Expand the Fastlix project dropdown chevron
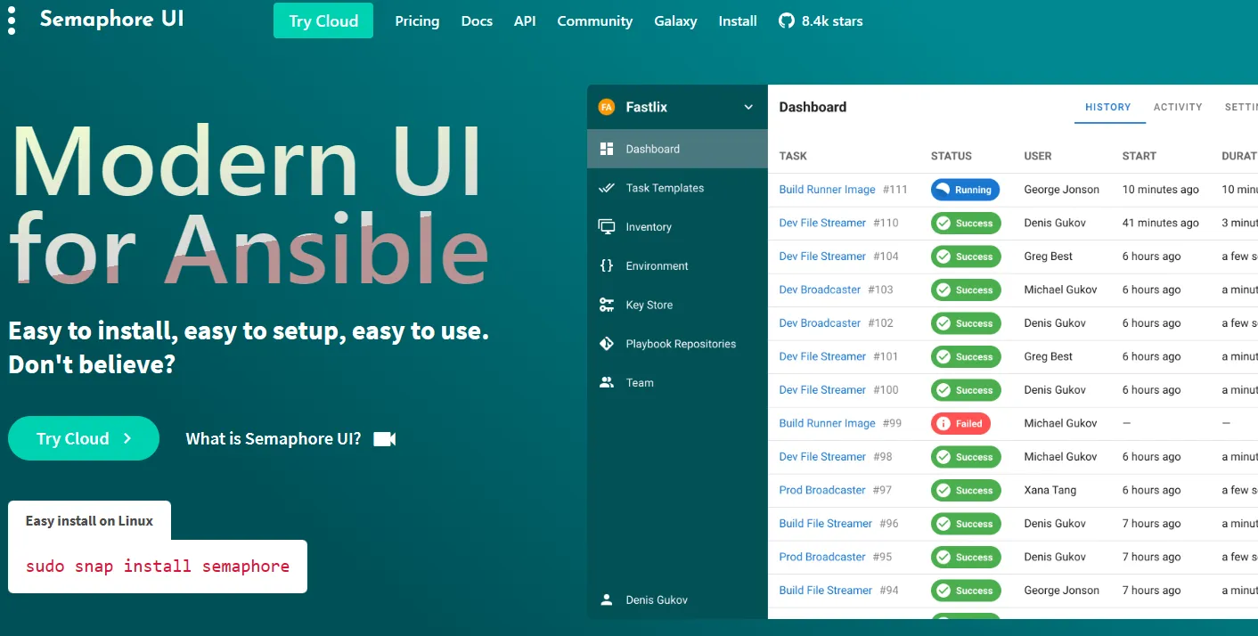This screenshot has height=636, width=1258. [x=748, y=107]
